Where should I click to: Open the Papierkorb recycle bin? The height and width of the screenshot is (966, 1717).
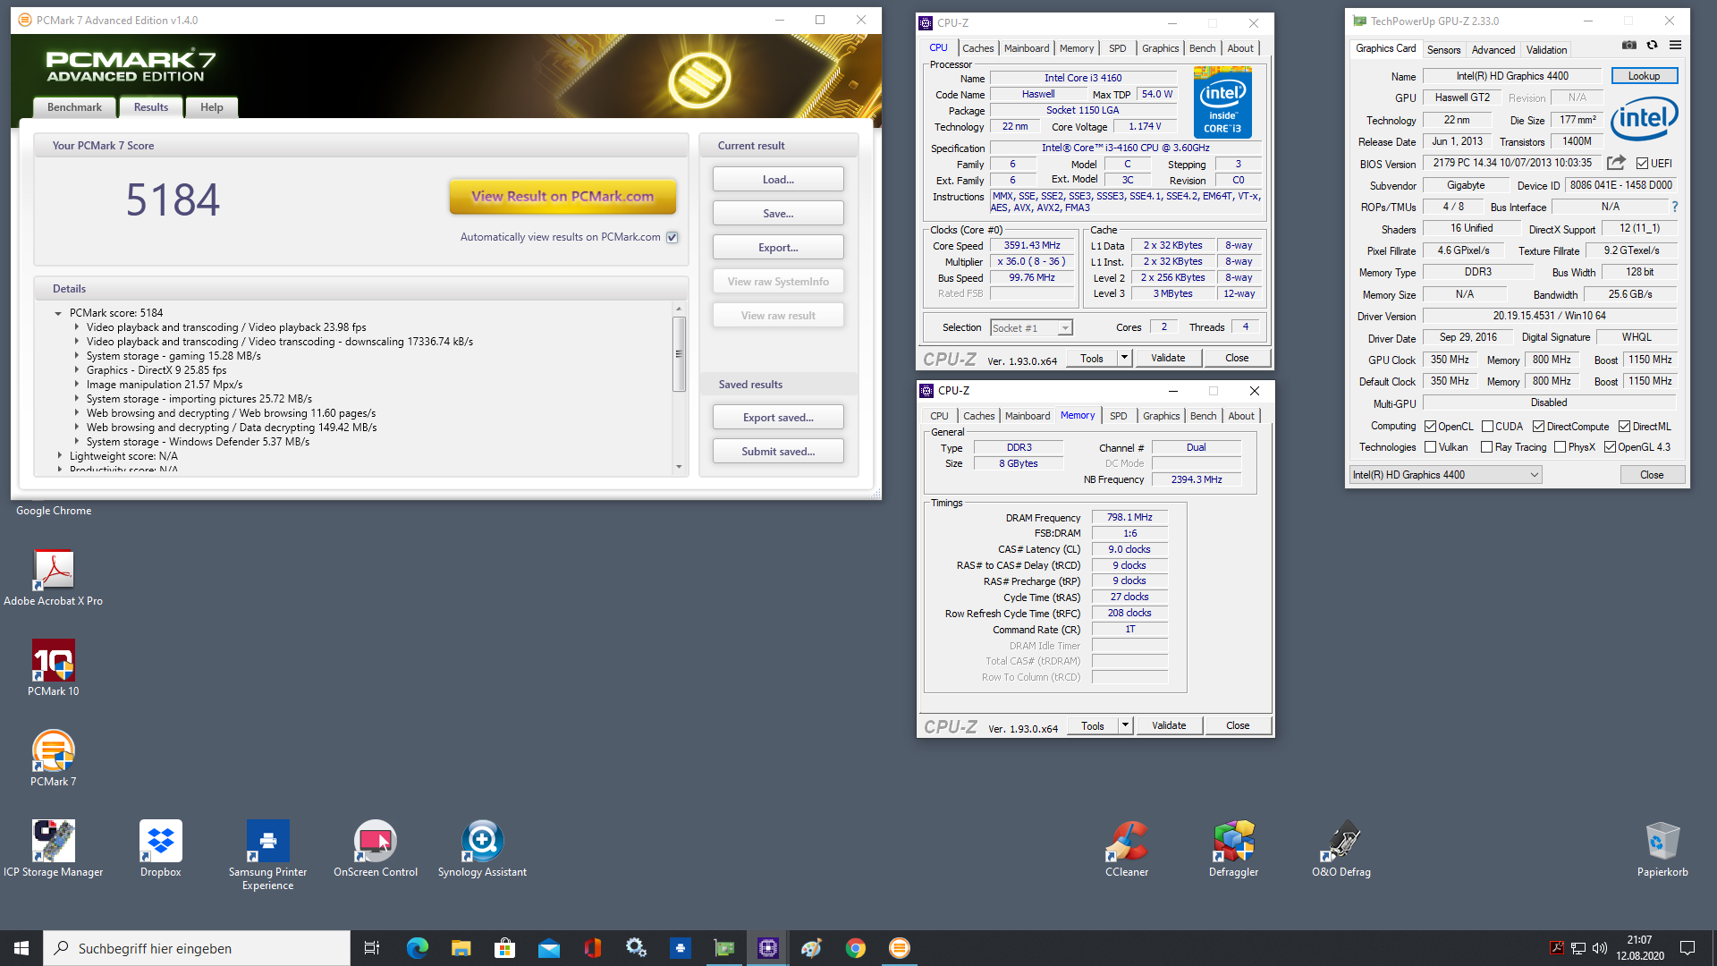[1663, 849]
